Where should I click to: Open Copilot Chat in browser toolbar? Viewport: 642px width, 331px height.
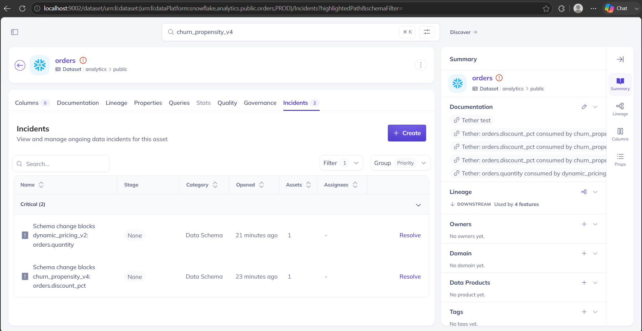[616, 8]
